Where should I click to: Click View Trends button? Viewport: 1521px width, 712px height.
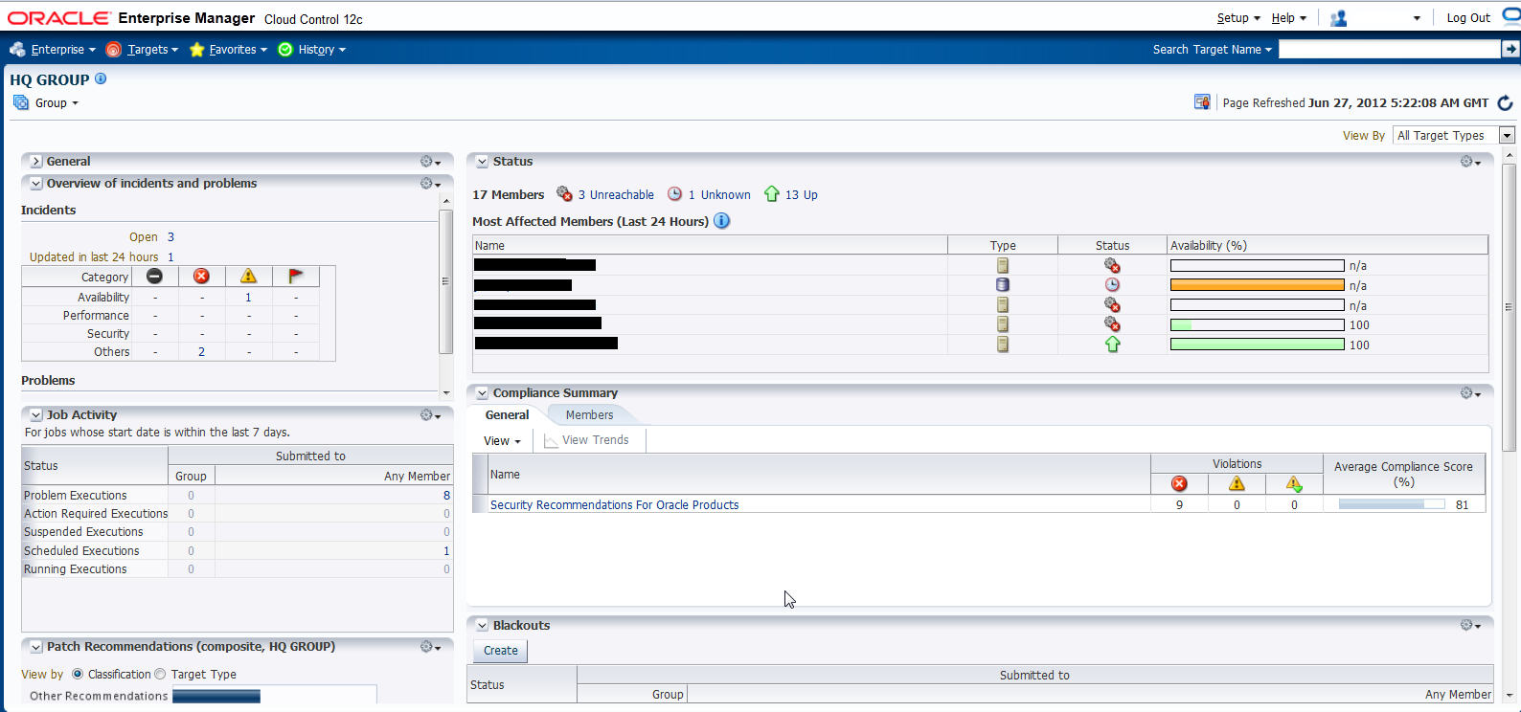(x=586, y=440)
